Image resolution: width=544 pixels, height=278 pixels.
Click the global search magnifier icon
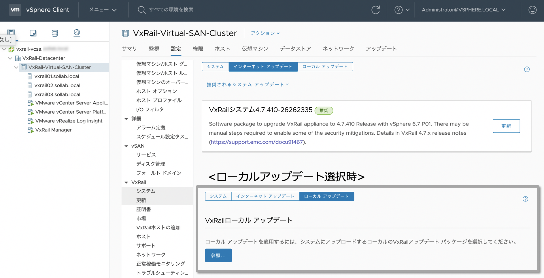tap(141, 10)
